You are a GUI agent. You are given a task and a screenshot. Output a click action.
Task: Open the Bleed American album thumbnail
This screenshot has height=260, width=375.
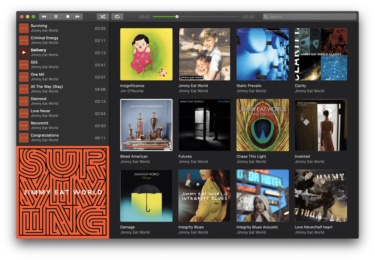146,125
